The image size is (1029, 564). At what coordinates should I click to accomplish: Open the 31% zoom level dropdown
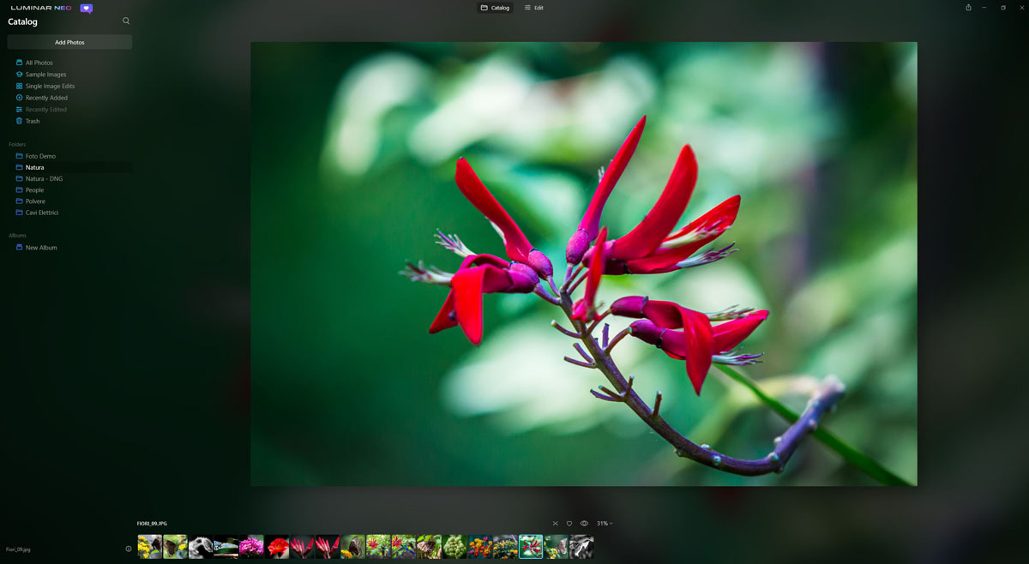click(x=605, y=524)
